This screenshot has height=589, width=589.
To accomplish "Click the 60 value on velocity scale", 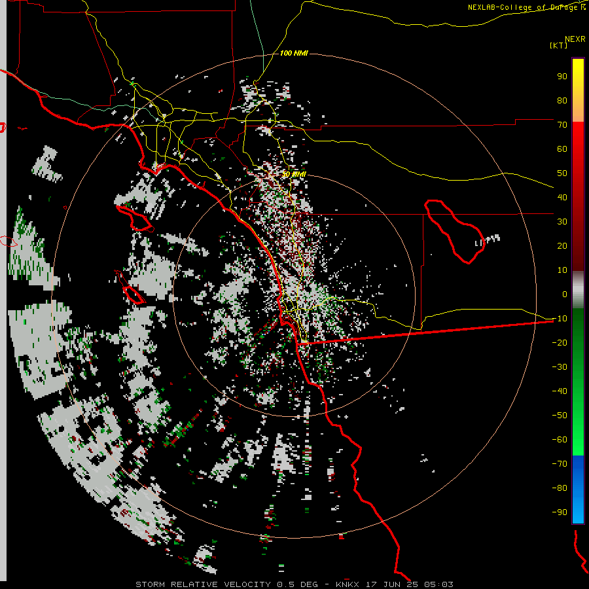I will coord(562,149).
